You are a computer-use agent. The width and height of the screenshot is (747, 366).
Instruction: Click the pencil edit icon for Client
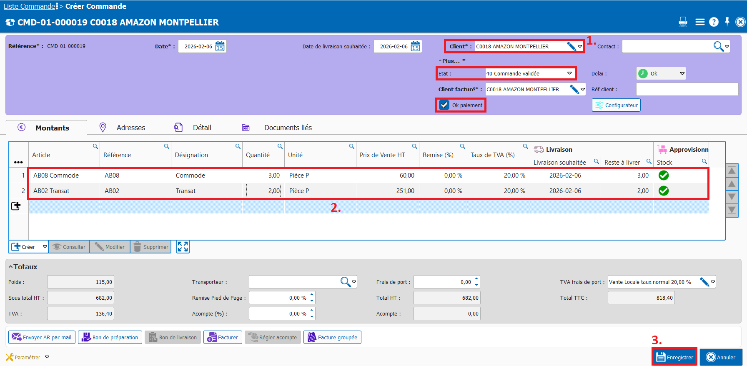click(x=571, y=46)
